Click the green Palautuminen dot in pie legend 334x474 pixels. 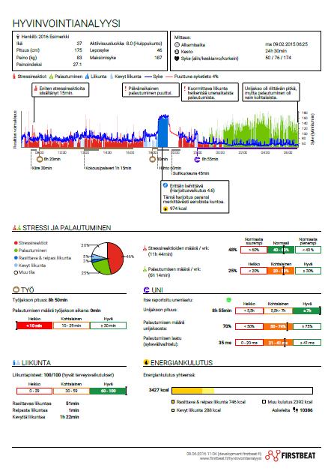point(16,250)
